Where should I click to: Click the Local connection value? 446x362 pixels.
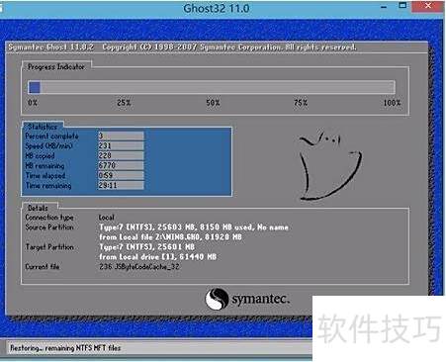pyautogui.click(x=107, y=218)
